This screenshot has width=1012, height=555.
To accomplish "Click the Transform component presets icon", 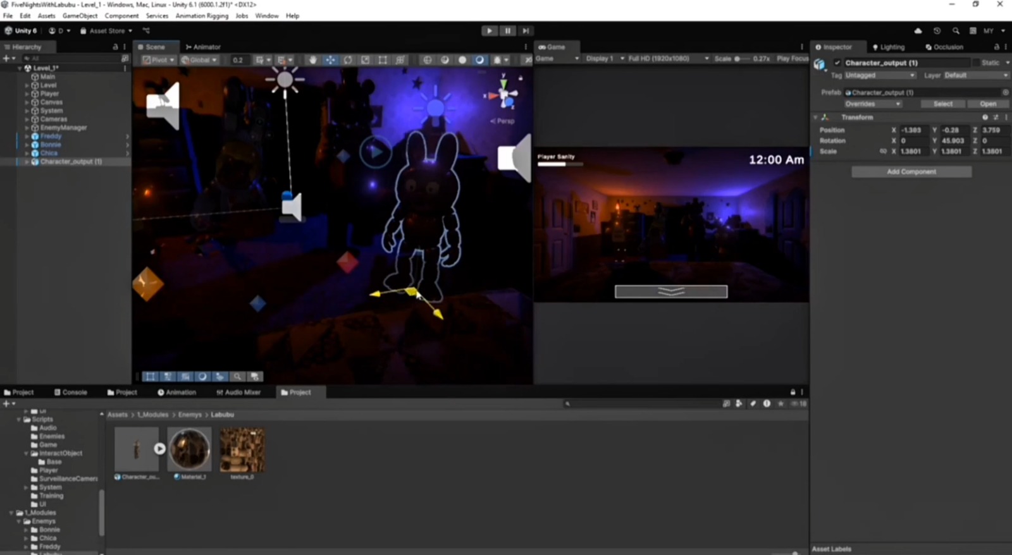I will pyautogui.click(x=996, y=117).
